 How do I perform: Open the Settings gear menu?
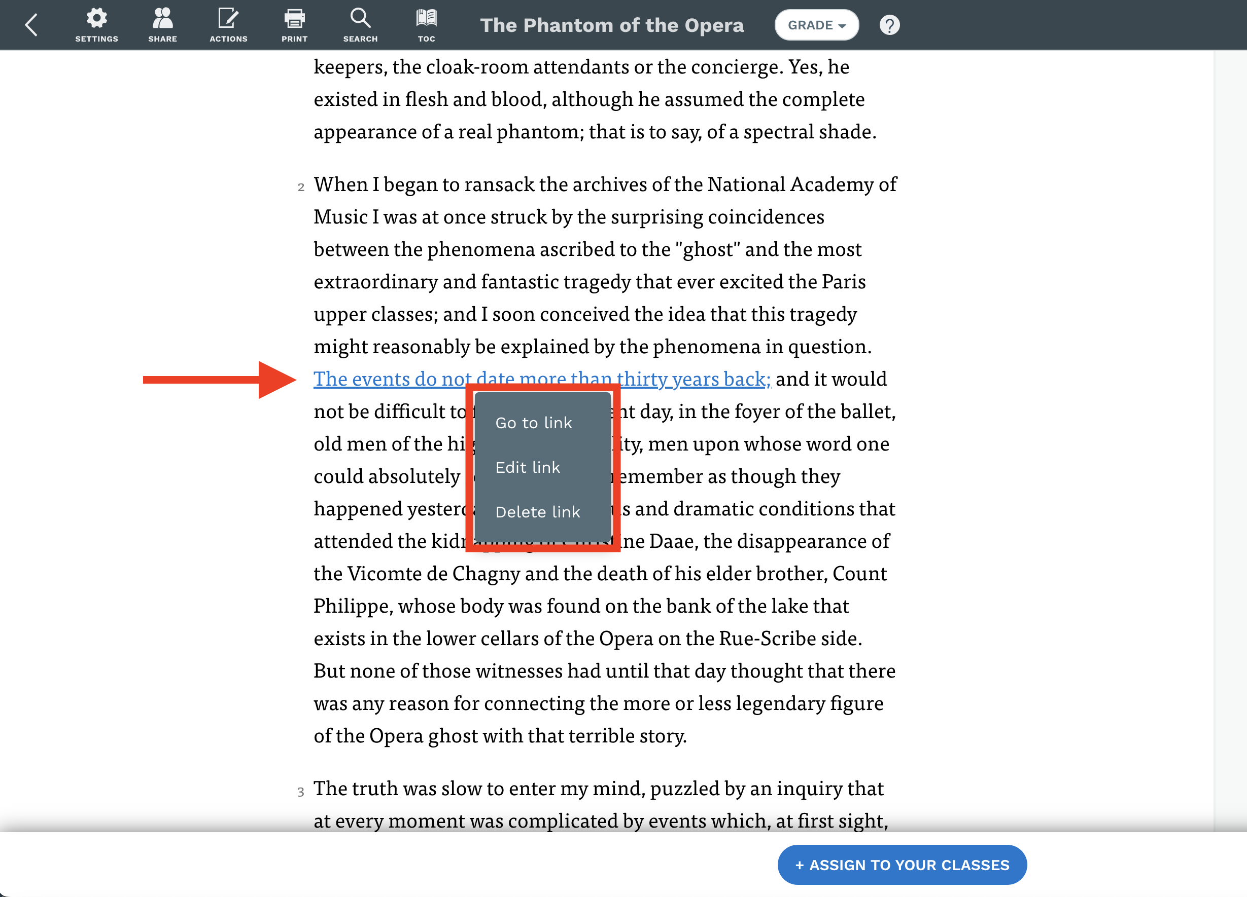[x=97, y=25]
